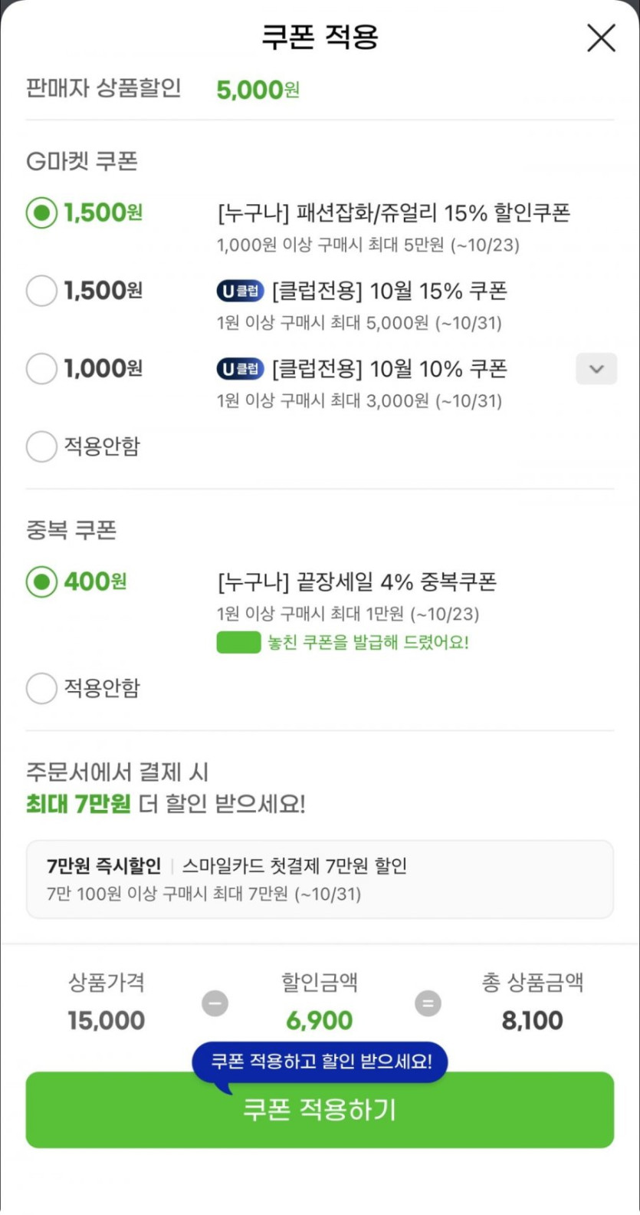Click the green badge beside 놓친 쿠폰 message
640x1215 pixels.
[238, 643]
